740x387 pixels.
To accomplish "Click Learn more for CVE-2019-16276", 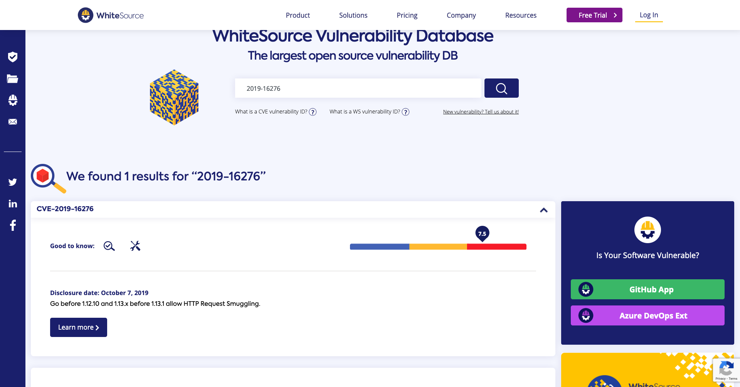I will pos(79,327).
